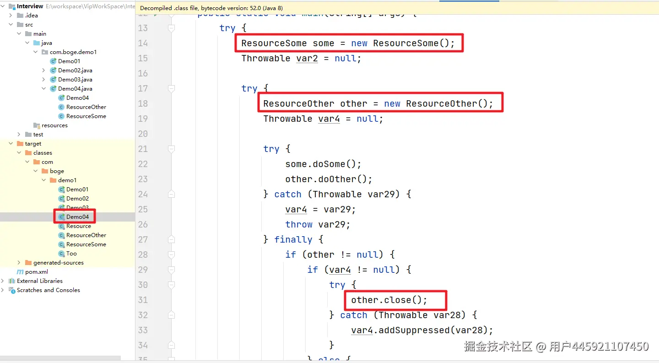
Task: Click the classes folder icon
Action: [28, 153]
